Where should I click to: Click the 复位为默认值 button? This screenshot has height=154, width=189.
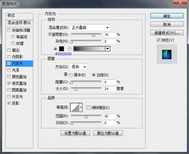pyautogui.click(x=108, y=133)
